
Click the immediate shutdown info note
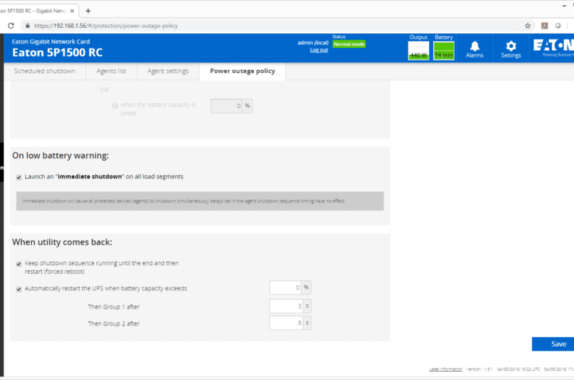[200, 201]
